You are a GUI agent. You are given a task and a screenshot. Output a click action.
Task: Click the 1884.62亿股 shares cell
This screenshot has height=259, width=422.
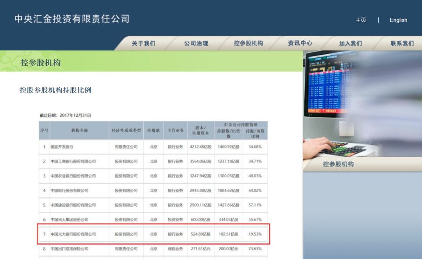click(229, 190)
